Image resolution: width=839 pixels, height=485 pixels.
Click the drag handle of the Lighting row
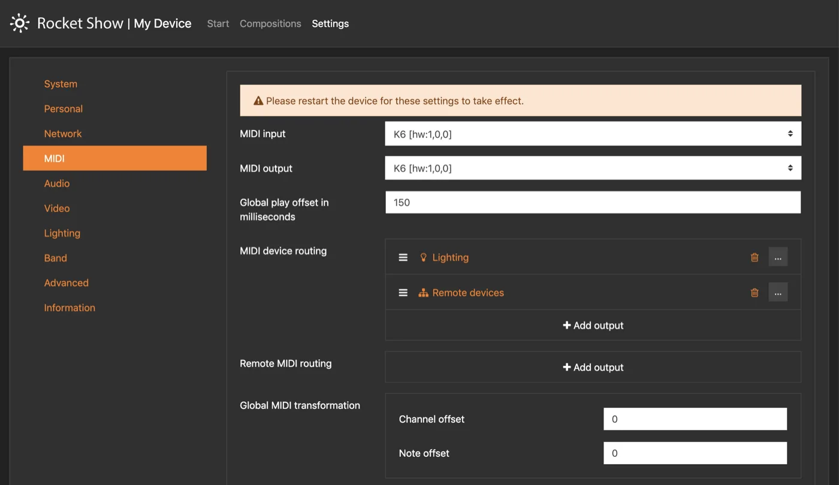tap(403, 257)
